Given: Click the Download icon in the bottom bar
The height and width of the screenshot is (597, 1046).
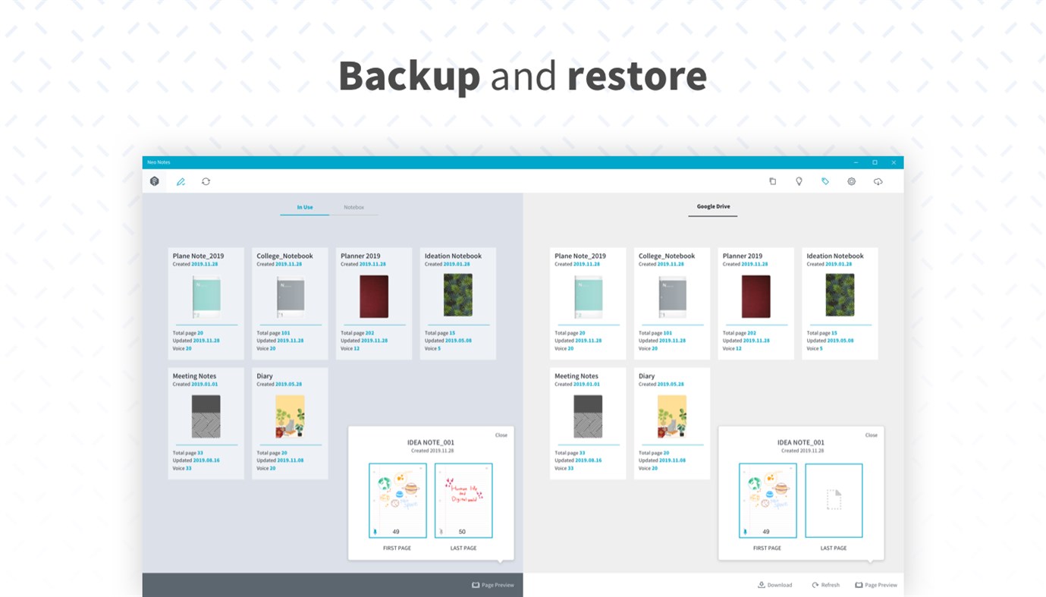Looking at the screenshot, I should 774,584.
